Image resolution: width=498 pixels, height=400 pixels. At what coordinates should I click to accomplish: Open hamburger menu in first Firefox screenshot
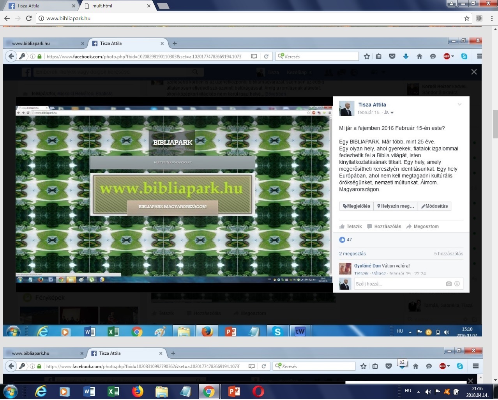(479, 57)
